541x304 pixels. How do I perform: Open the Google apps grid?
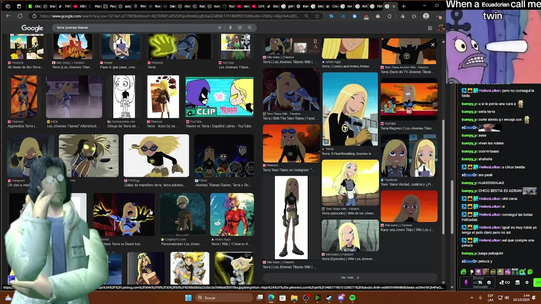430,28
